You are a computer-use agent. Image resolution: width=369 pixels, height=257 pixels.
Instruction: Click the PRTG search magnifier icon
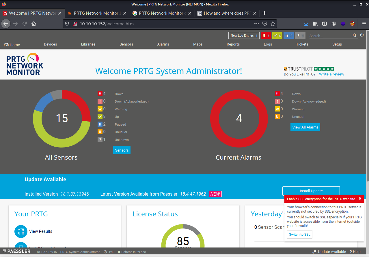[x=354, y=35]
